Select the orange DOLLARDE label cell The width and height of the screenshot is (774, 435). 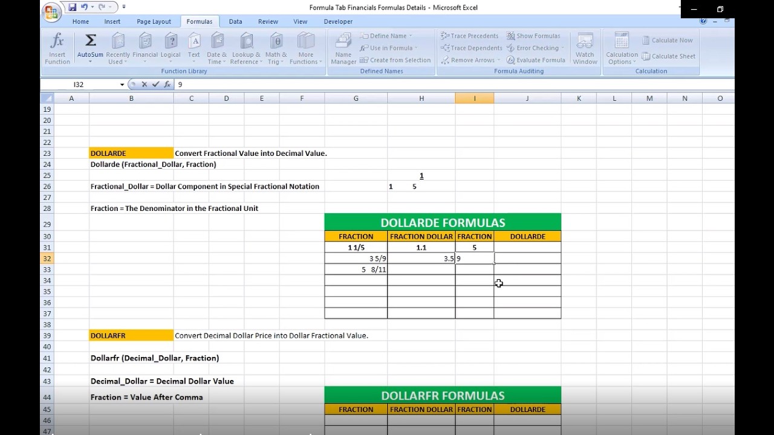tap(131, 153)
